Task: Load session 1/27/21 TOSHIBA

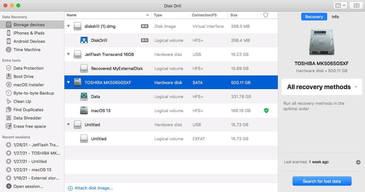Action: pyautogui.click(x=37, y=153)
